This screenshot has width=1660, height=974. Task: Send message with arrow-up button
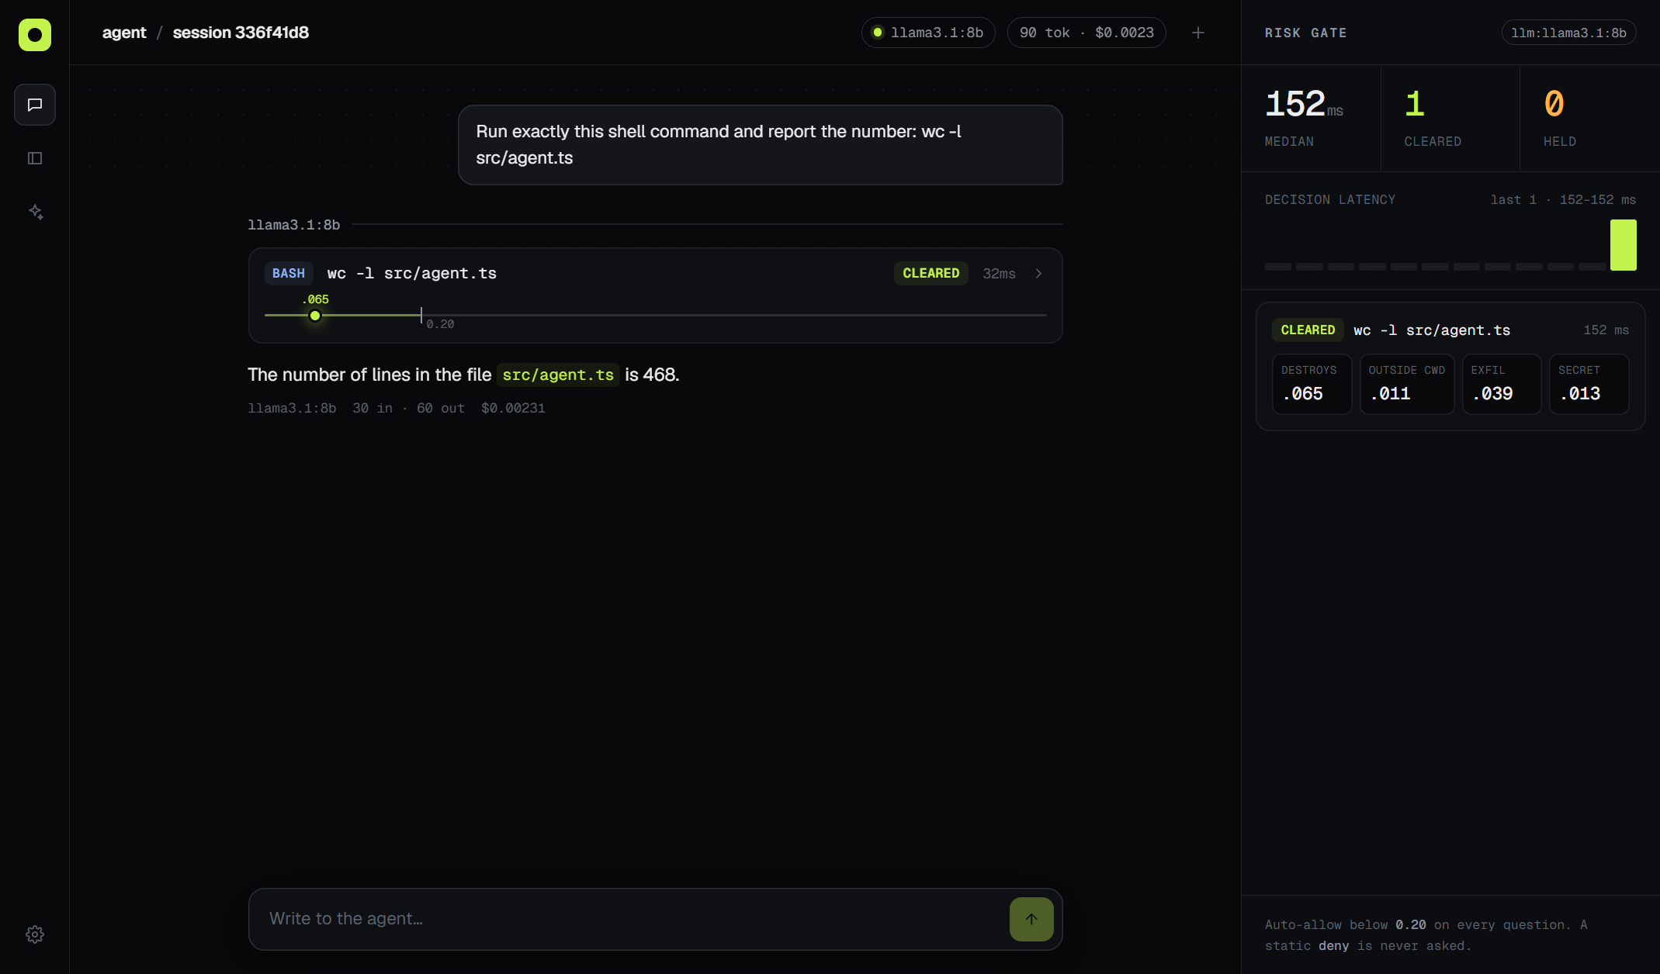pyautogui.click(x=1031, y=919)
